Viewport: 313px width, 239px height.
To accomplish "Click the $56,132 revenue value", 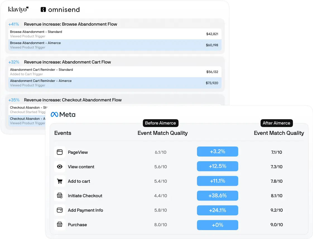I will 212,72.
